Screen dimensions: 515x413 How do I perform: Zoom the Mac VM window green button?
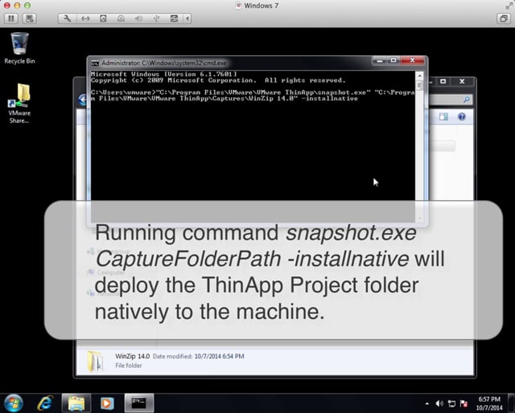[27, 6]
